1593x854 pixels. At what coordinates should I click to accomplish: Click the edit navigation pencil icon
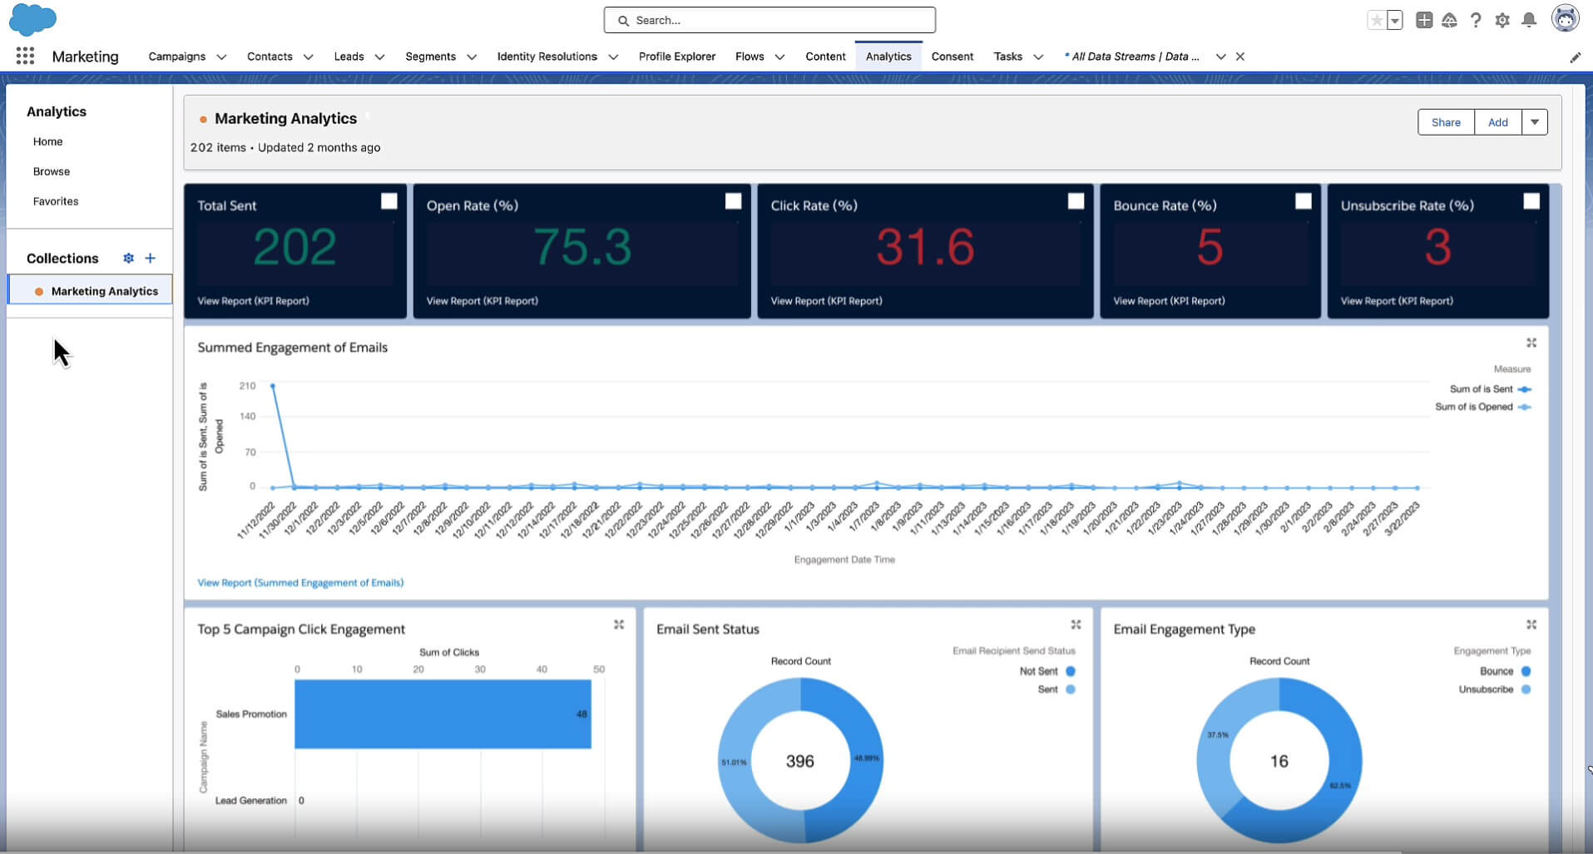coord(1576,57)
